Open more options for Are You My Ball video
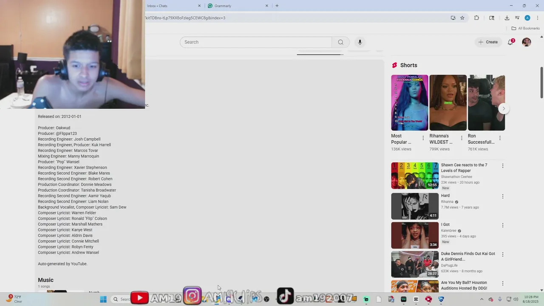544x306 pixels. [x=503, y=283]
